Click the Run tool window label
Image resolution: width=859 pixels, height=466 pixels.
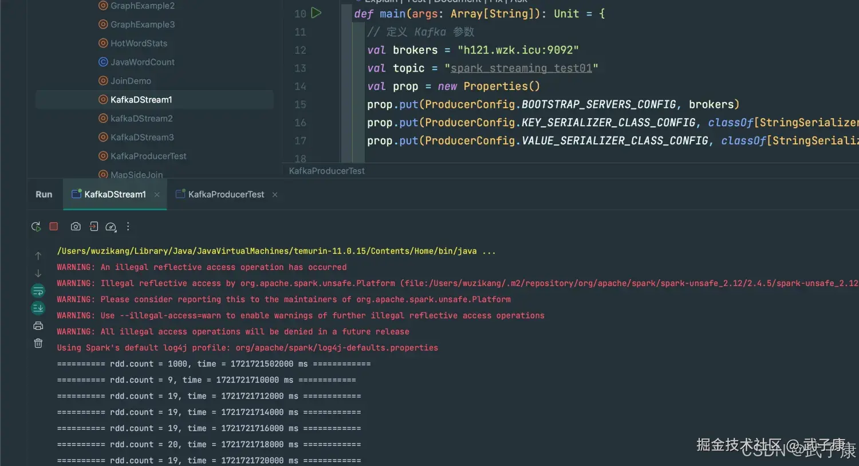tap(44, 194)
